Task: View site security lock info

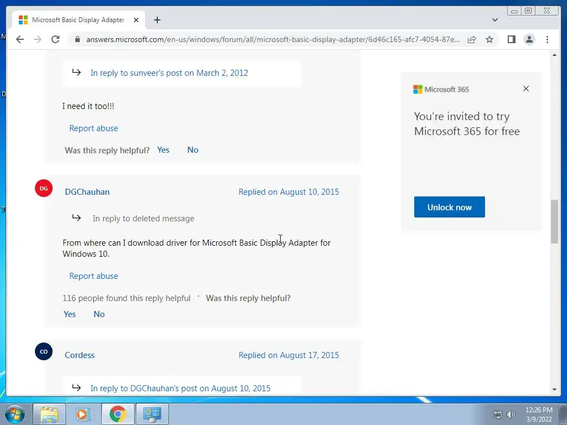Action: click(x=77, y=39)
